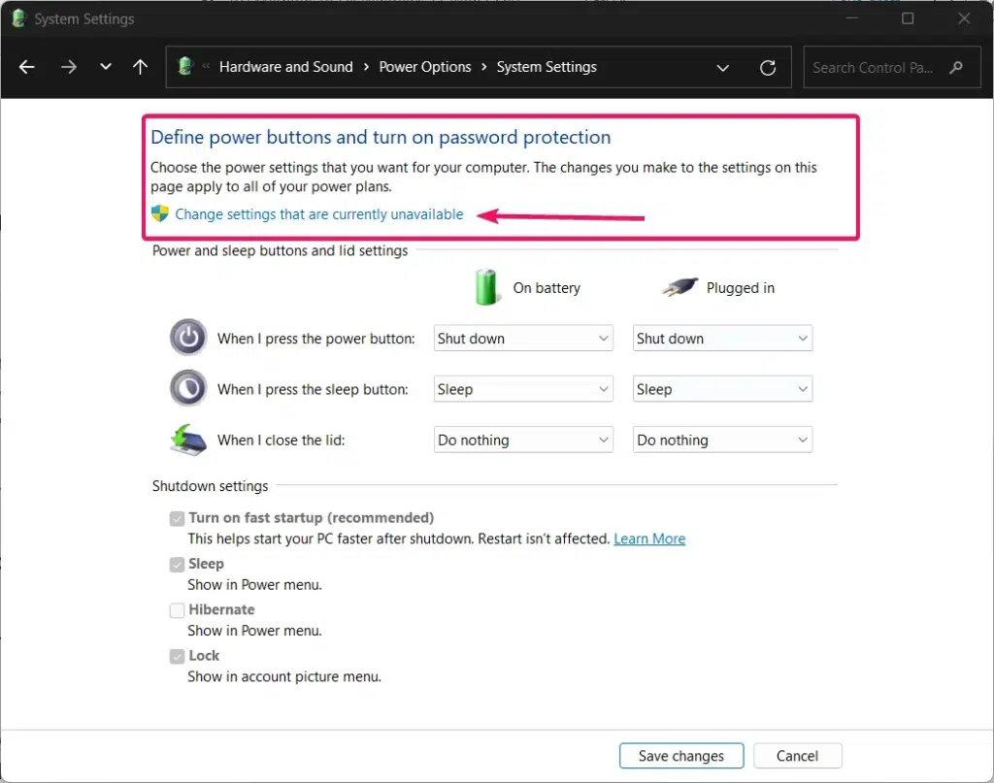This screenshot has height=783, width=994.
Task: Click the UAC shield icon
Action: click(160, 213)
